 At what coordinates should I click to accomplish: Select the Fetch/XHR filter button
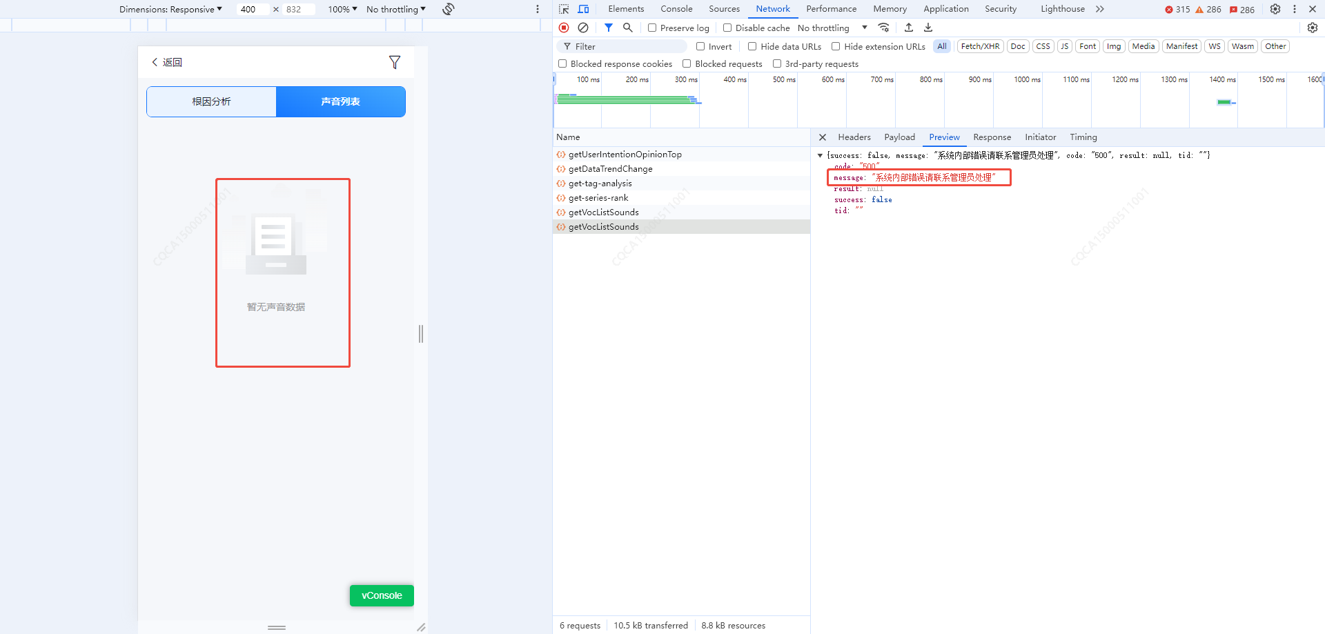coord(980,46)
